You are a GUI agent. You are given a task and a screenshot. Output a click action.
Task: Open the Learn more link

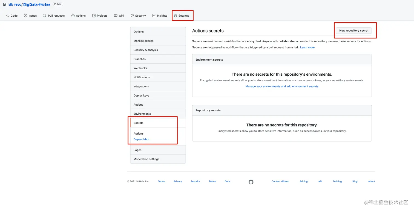click(x=307, y=47)
